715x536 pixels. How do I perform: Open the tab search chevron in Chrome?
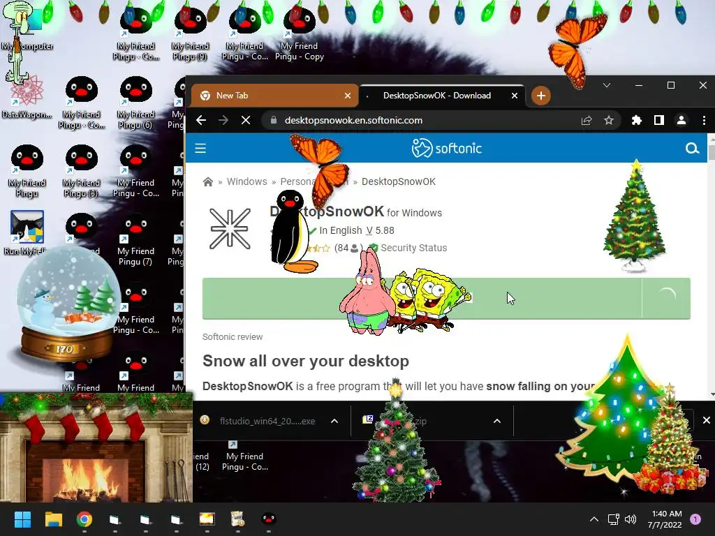click(607, 85)
